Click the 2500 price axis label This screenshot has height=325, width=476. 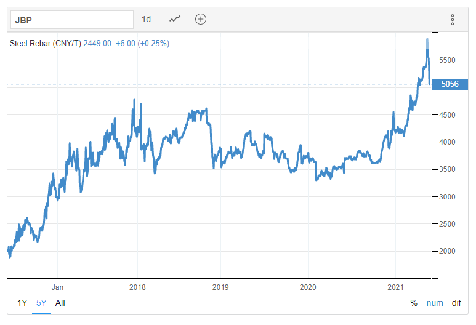pos(447,224)
